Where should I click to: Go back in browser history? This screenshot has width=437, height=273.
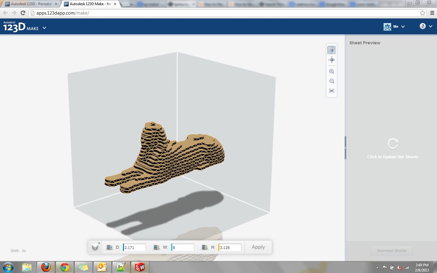coord(5,13)
